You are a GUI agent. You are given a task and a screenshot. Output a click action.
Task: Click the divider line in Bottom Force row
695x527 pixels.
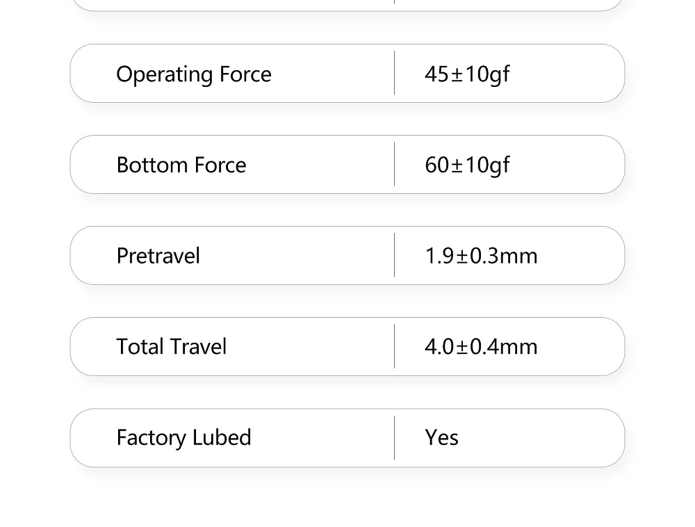pyautogui.click(x=395, y=164)
